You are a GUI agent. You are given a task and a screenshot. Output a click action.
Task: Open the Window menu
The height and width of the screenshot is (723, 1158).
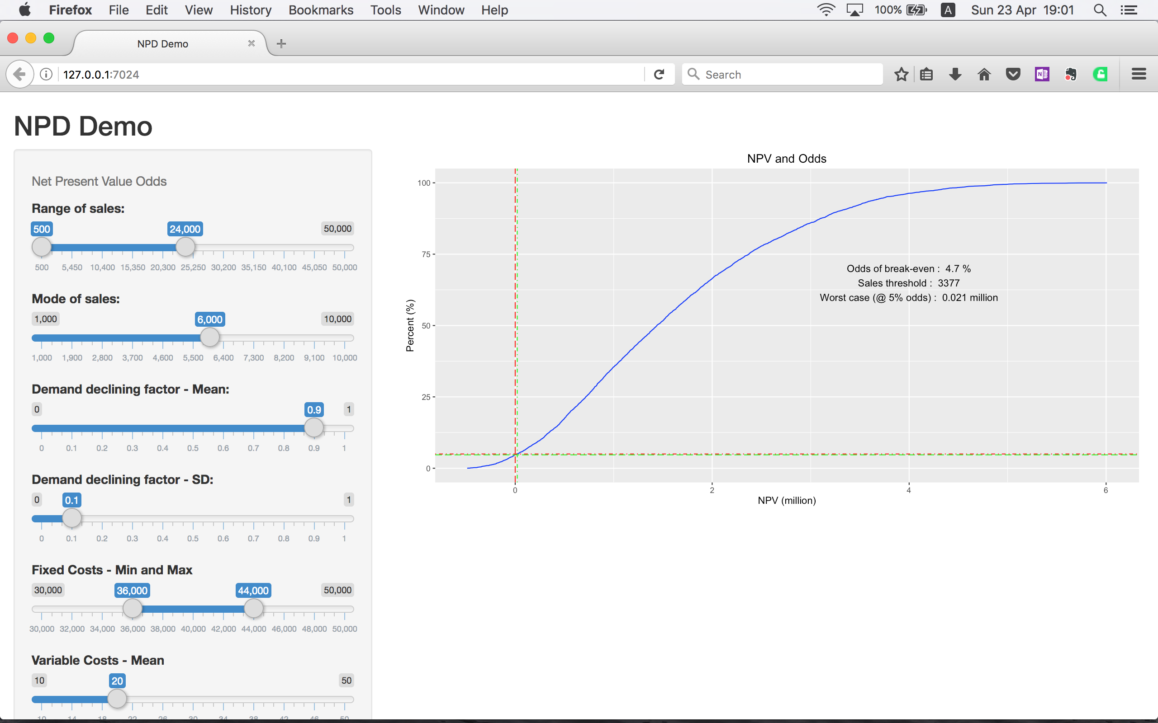pos(441,9)
